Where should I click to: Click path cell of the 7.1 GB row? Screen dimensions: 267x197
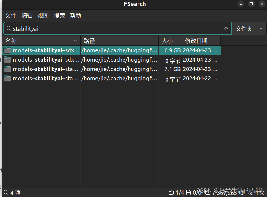tap(119, 69)
